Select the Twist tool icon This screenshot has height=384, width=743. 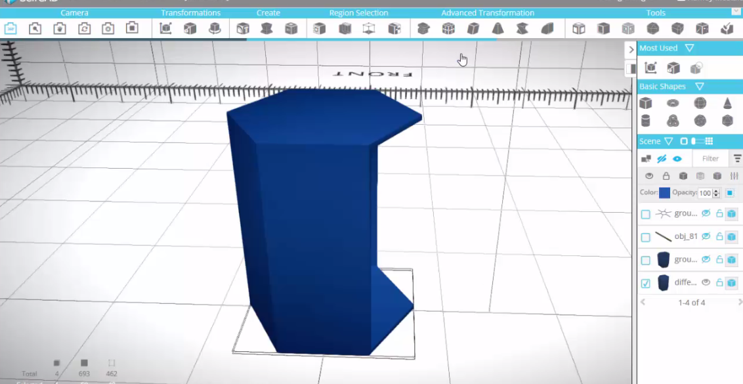point(522,28)
